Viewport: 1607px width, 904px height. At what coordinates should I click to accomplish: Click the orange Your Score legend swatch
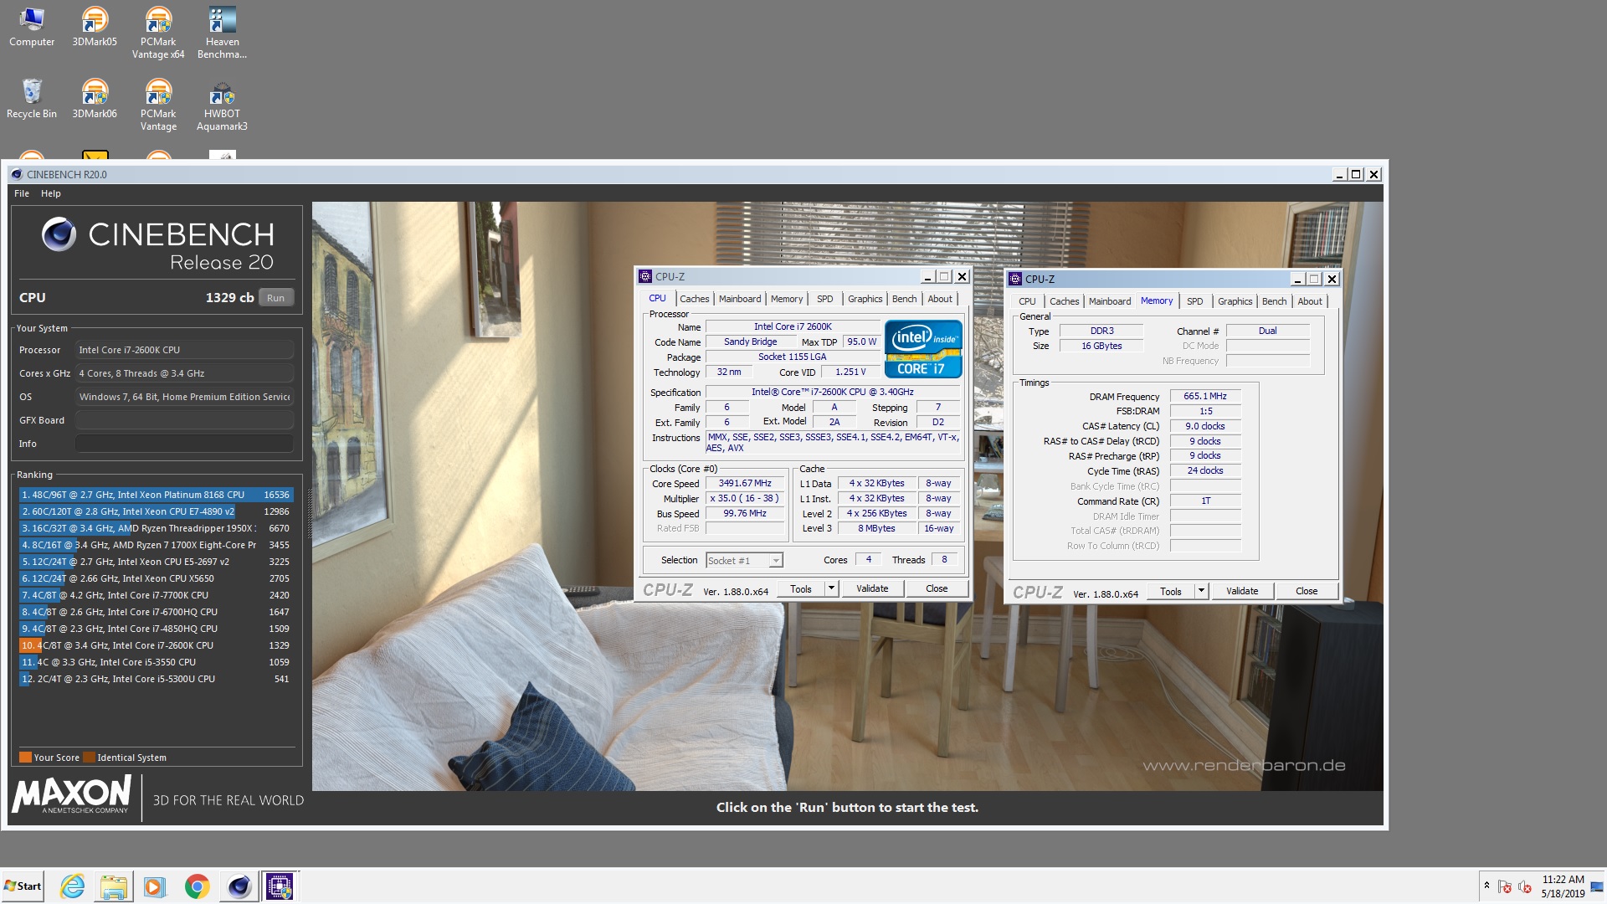click(25, 758)
